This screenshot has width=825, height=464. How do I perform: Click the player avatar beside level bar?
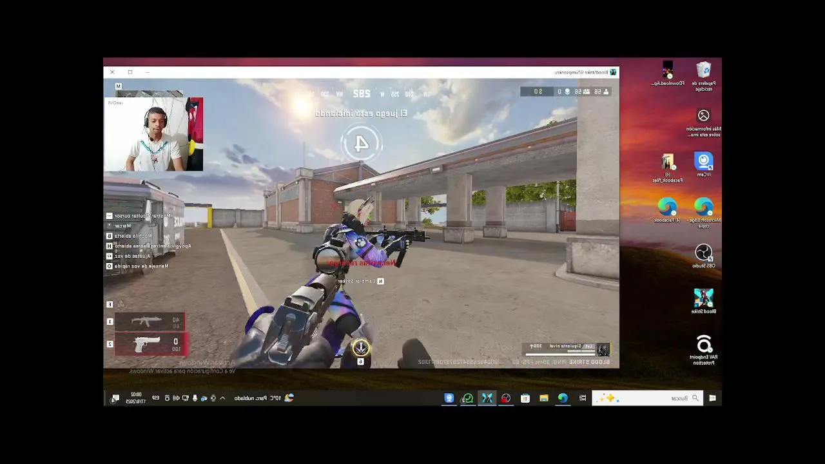[603, 350]
